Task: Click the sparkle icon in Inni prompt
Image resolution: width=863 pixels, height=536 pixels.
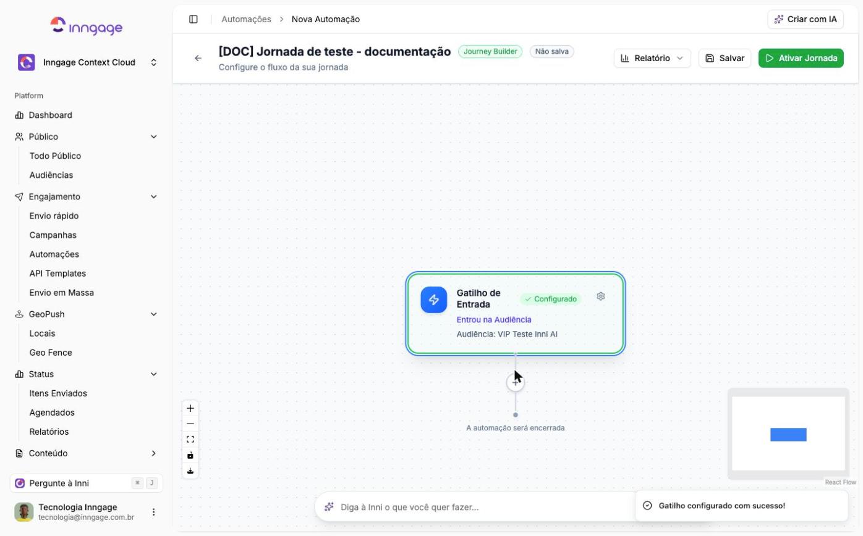Action: [x=329, y=507]
